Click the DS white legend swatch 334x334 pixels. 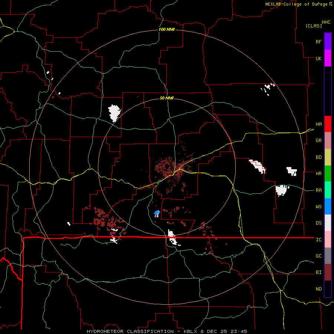[328, 223]
